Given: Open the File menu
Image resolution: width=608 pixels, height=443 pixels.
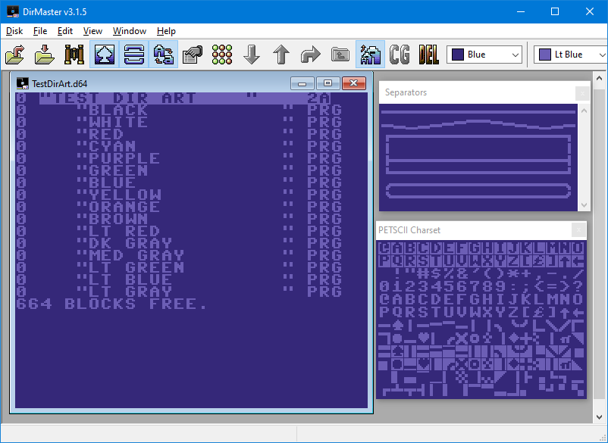Looking at the screenshot, I should [40, 31].
